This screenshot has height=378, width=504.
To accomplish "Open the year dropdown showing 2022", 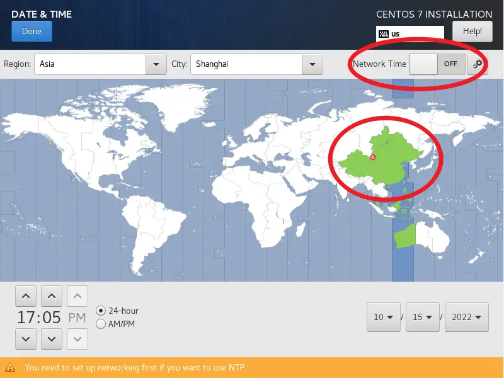I will (466, 318).
